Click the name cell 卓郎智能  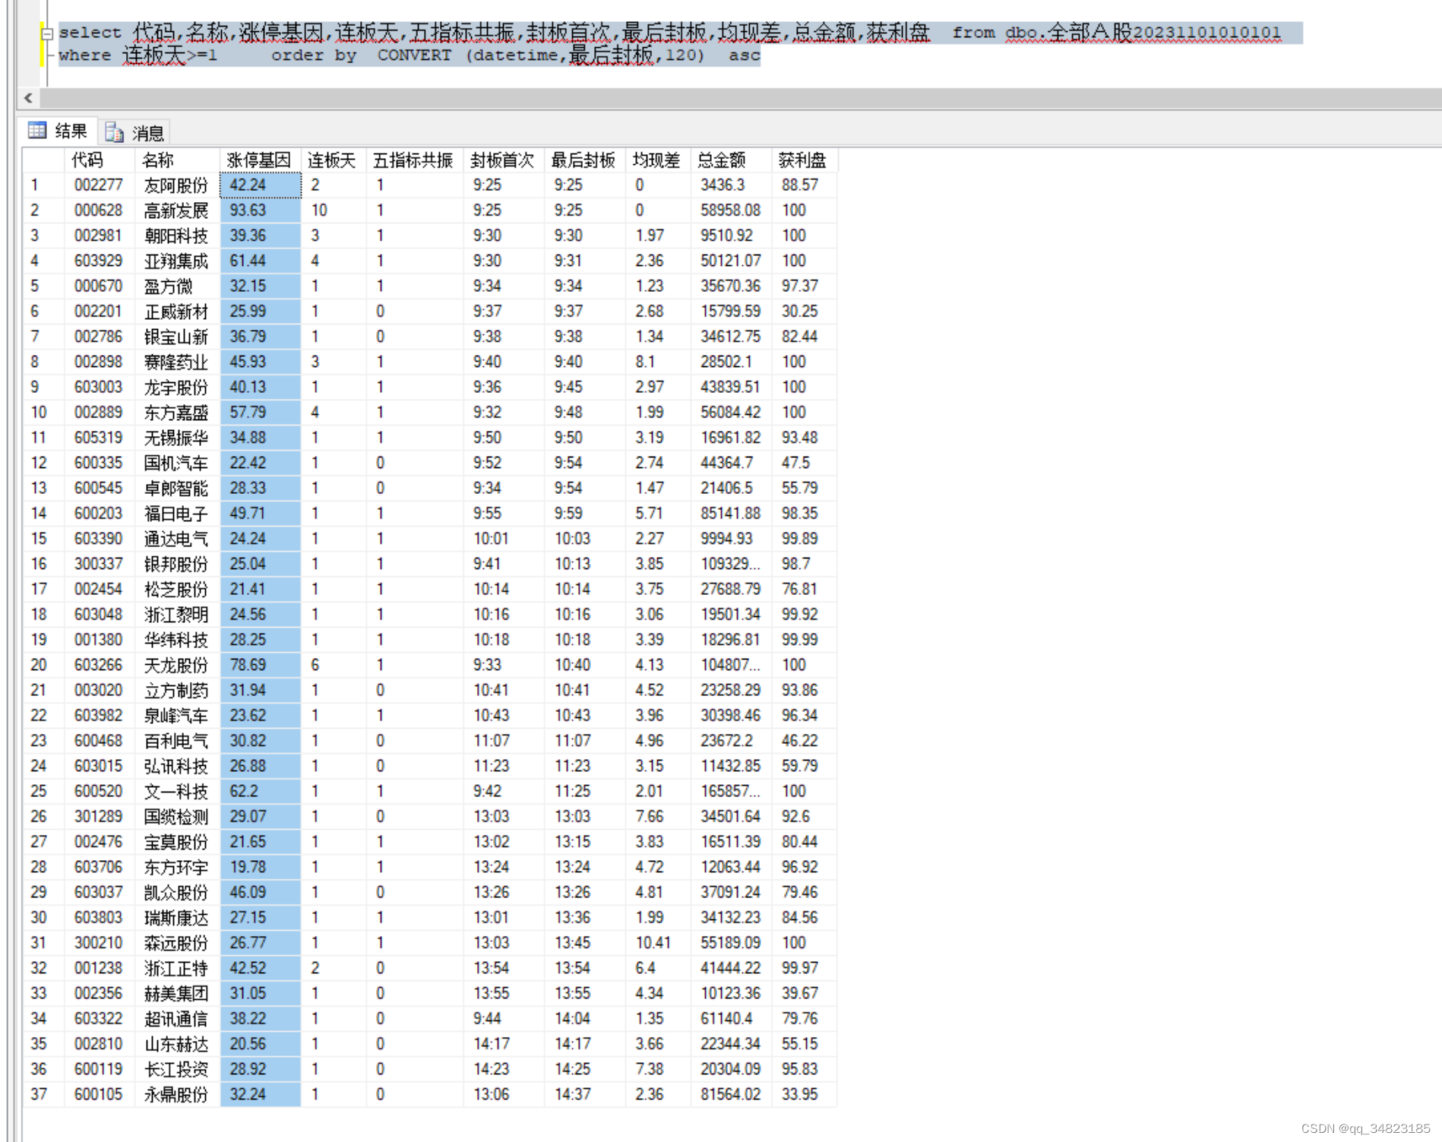click(178, 488)
